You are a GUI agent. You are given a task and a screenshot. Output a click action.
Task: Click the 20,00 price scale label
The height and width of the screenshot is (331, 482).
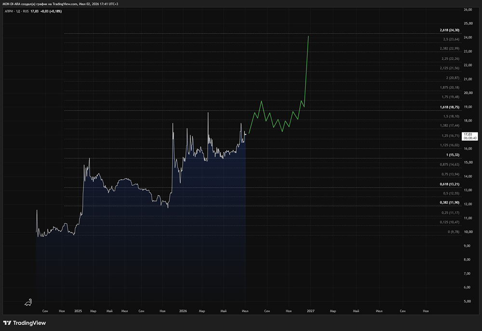pos(468,93)
